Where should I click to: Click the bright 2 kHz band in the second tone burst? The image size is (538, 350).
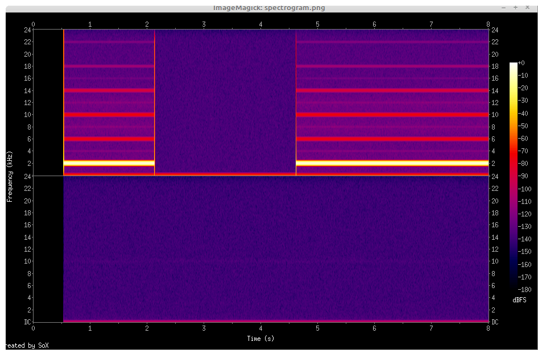[392, 163]
